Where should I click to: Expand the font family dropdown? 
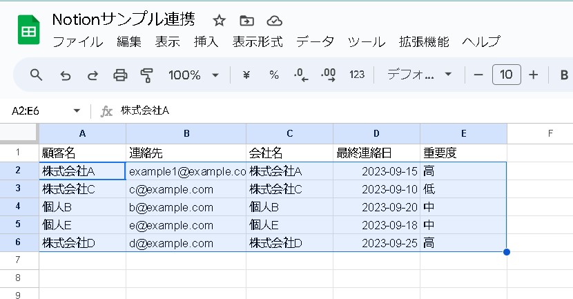pyautogui.click(x=419, y=75)
